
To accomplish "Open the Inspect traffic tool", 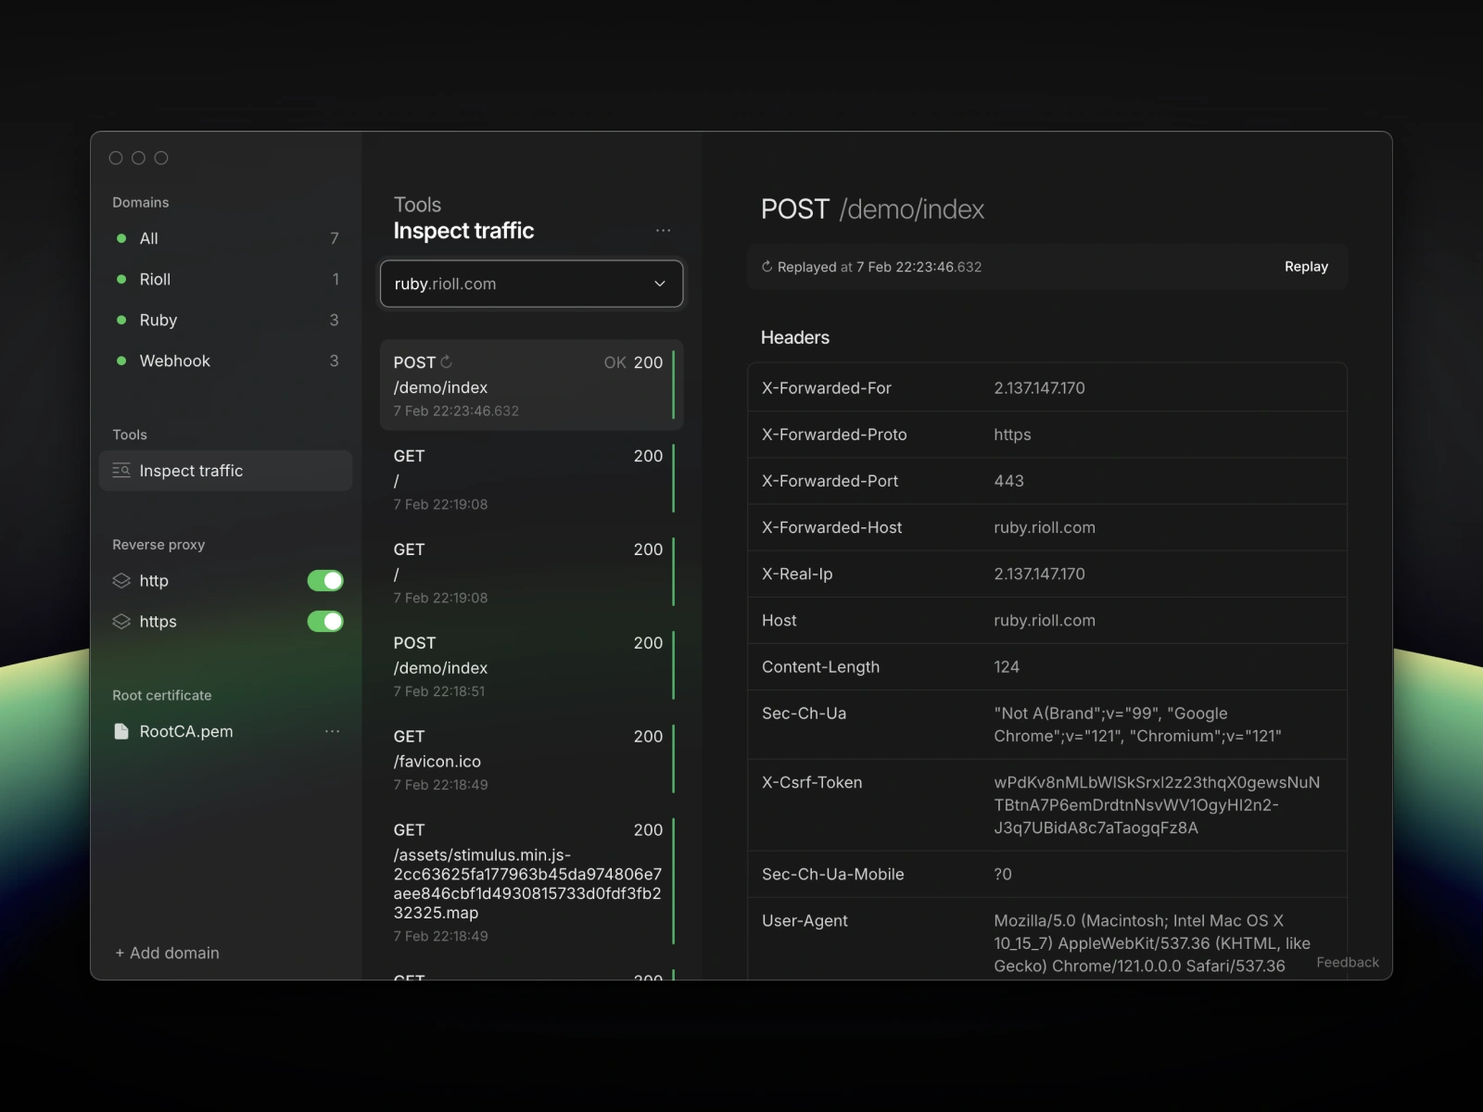I will (x=226, y=471).
